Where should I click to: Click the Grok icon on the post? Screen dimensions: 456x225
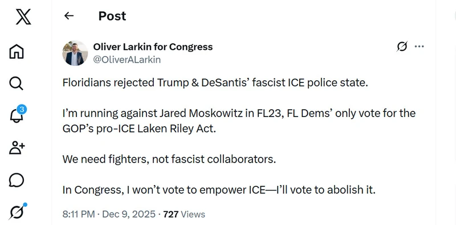coord(402,47)
